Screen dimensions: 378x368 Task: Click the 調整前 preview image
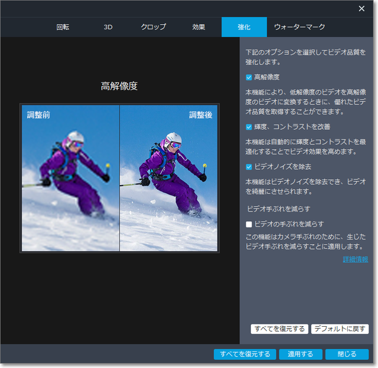[x=70, y=178]
